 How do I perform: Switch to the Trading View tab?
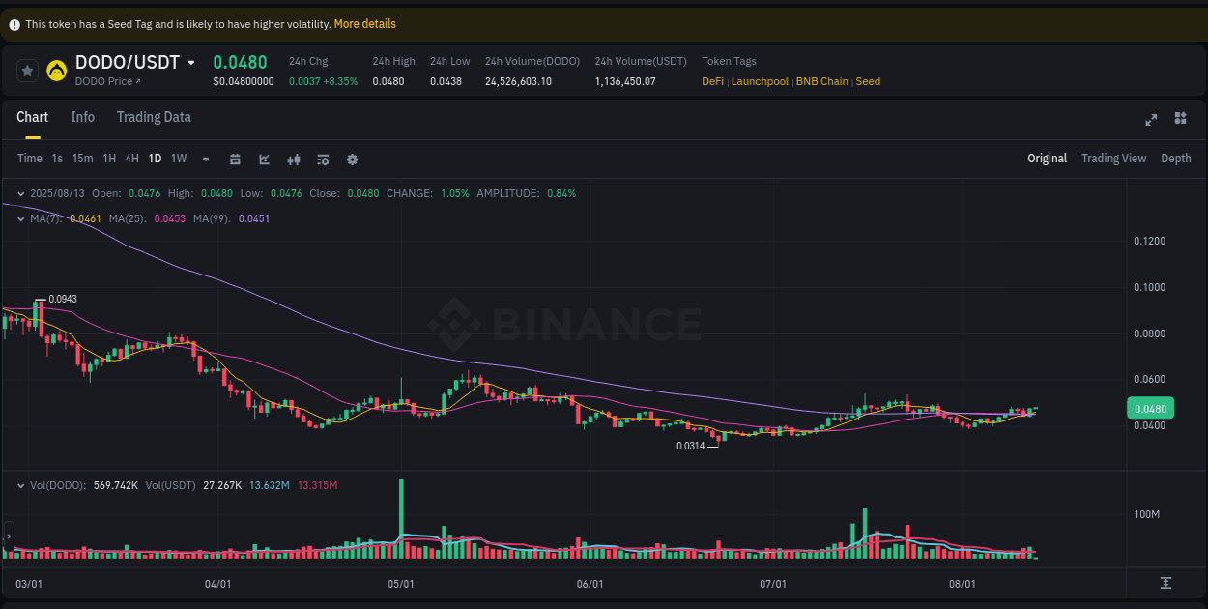(1113, 159)
